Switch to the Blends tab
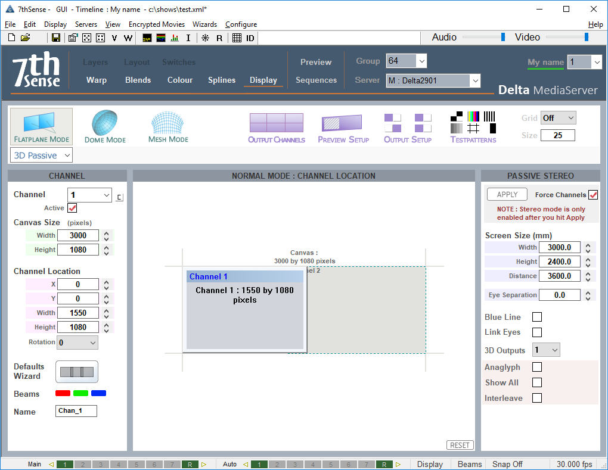 [138, 80]
